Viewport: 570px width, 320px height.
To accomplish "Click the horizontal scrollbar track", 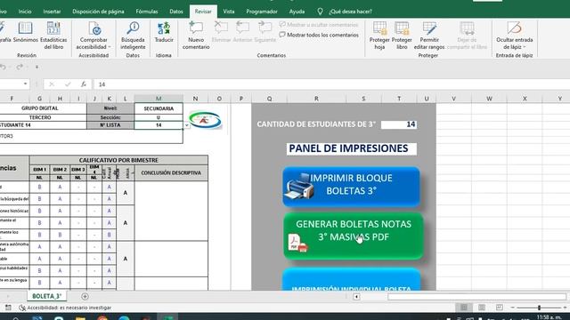I will click(x=476, y=297).
